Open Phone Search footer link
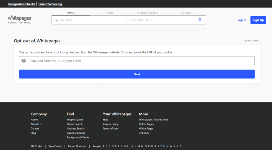 [x=75, y=124]
